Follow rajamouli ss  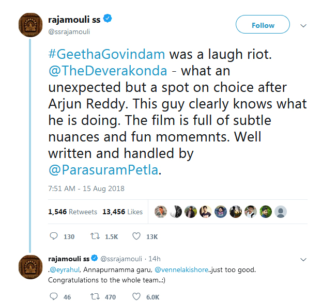(x=263, y=25)
